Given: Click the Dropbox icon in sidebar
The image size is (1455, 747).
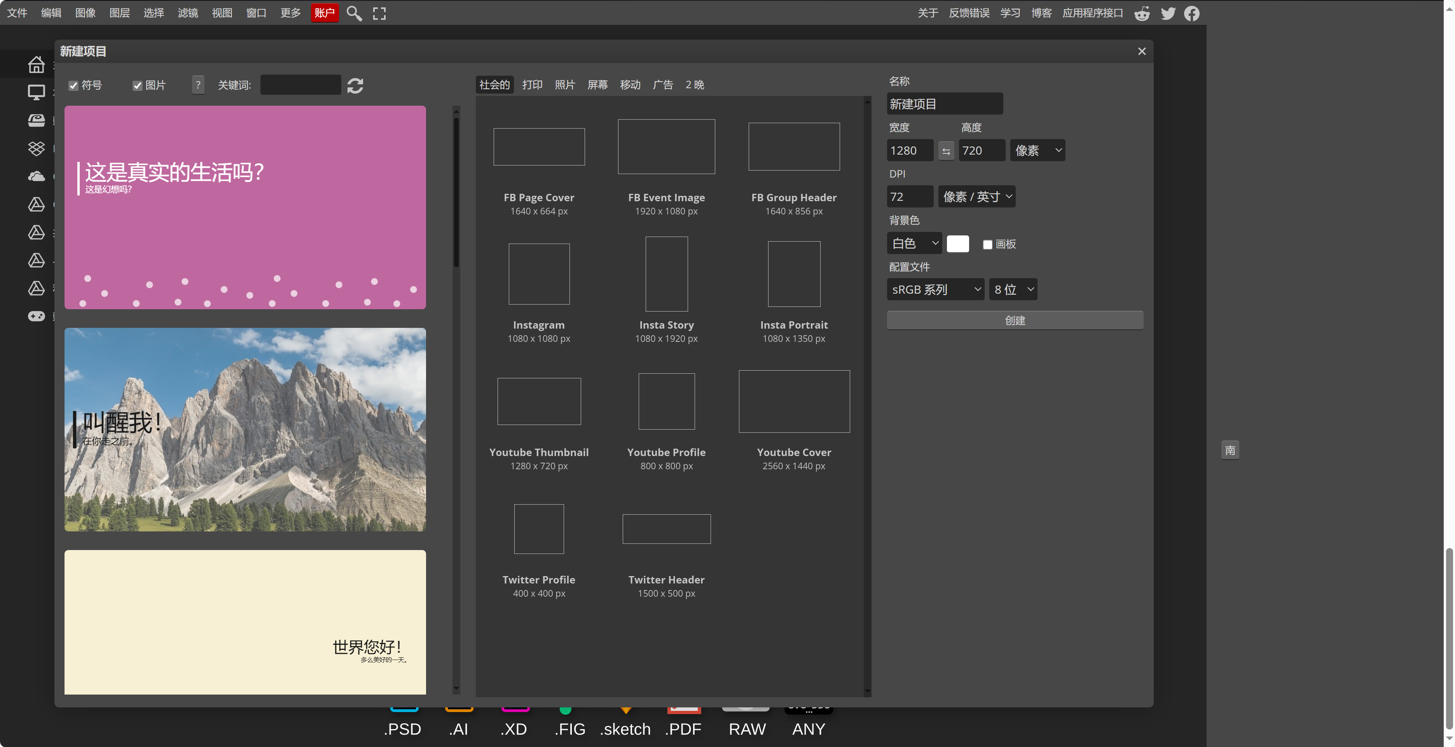Looking at the screenshot, I should 36,148.
